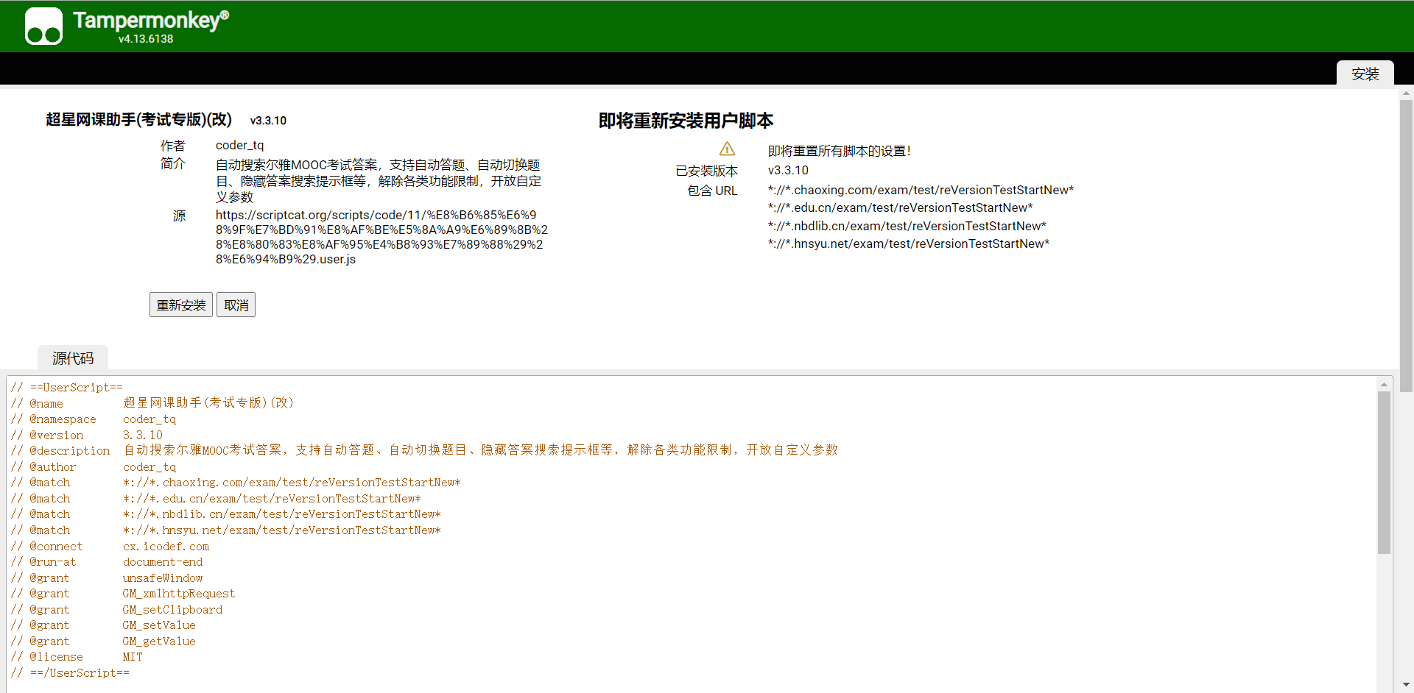Click the @name code line
Screen dimensions: 1414x693
[x=152, y=403]
